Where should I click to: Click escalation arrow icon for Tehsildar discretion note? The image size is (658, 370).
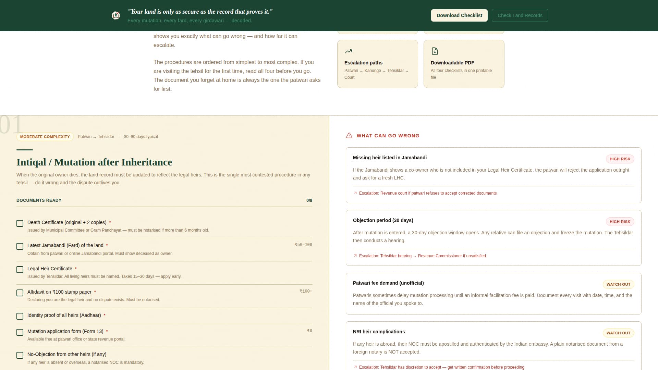click(x=355, y=367)
